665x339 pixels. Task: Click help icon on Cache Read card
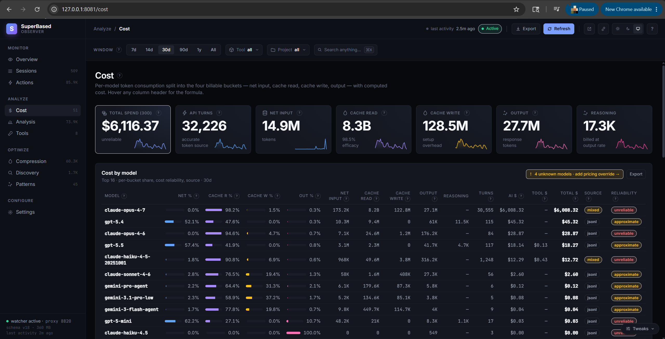coord(384,113)
